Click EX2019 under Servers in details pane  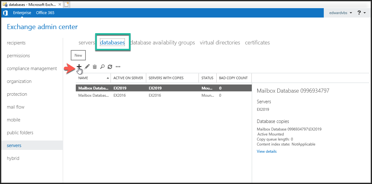point(263,110)
